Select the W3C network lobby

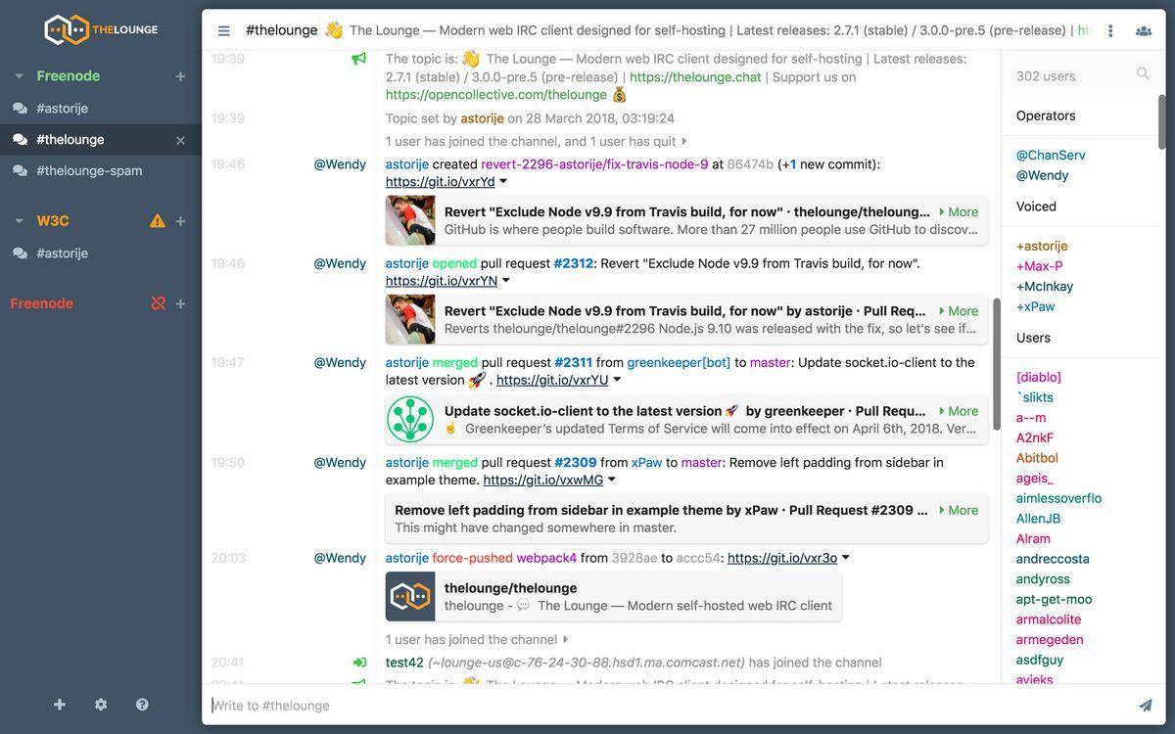53,221
